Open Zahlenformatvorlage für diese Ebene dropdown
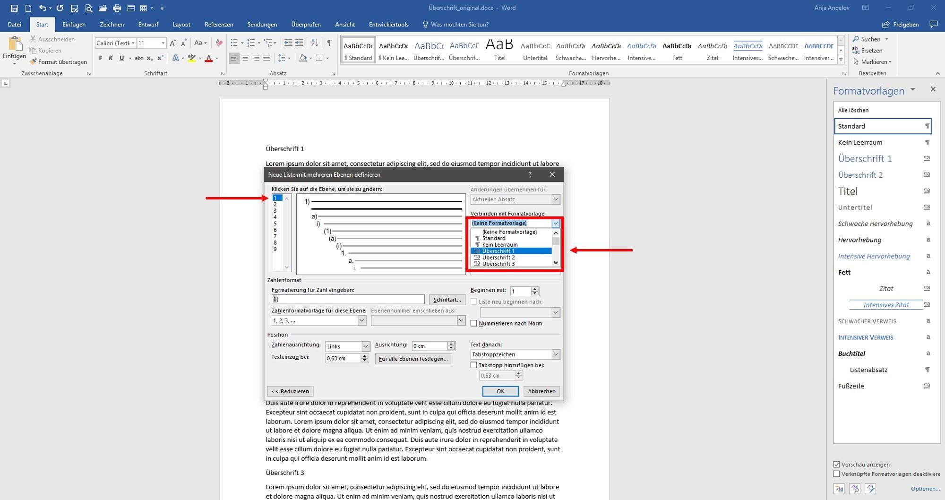 [x=361, y=320]
